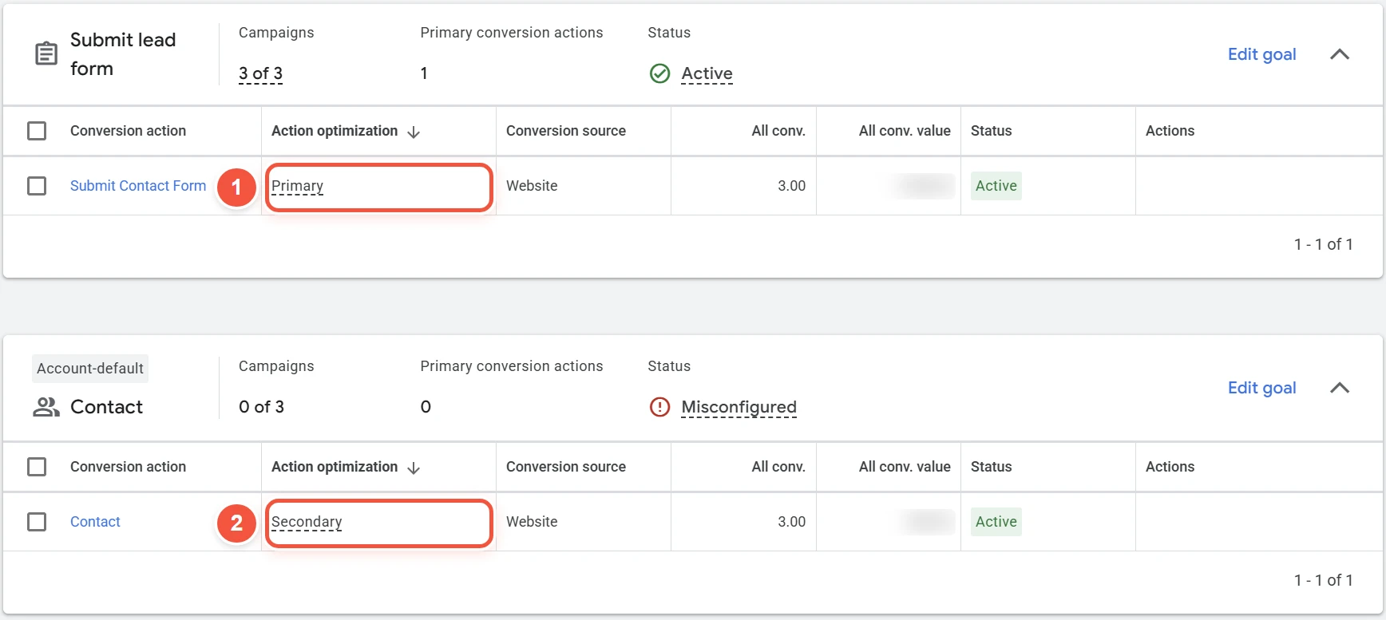Screen dimensions: 1386x620
Task: Click the Misconfigured status text
Action: pos(739,407)
